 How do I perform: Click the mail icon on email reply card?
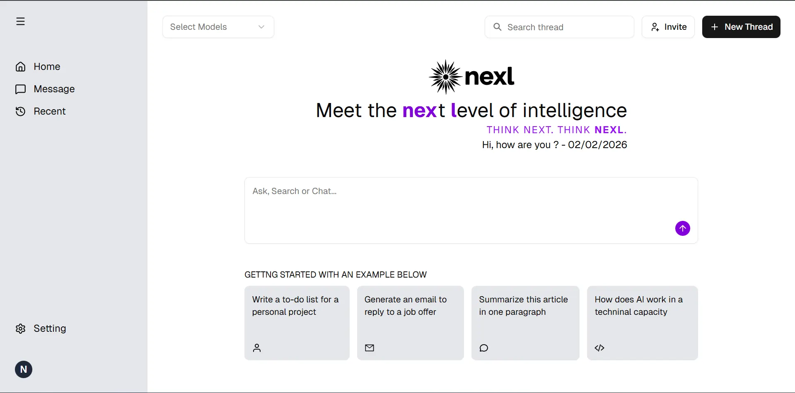pyautogui.click(x=370, y=347)
